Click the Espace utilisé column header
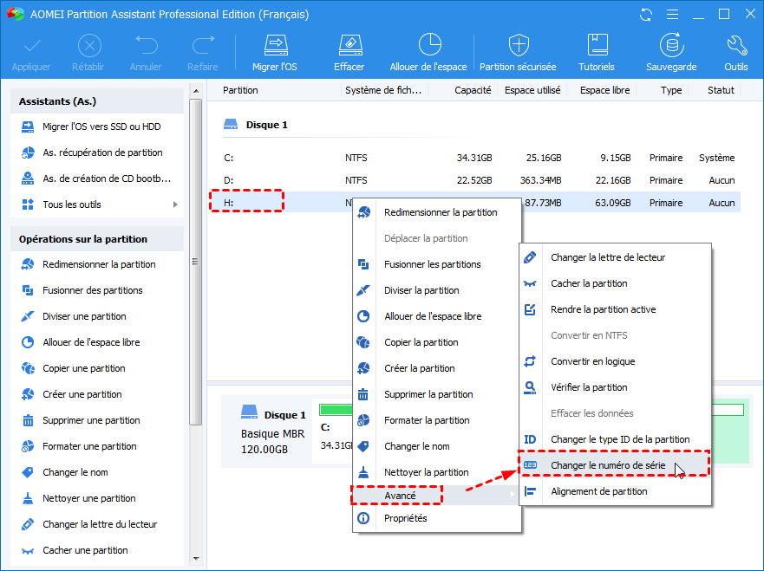This screenshot has width=764, height=571. 532,90
